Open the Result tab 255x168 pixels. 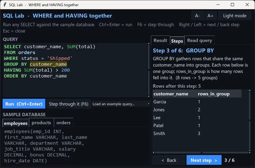pos(160,40)
